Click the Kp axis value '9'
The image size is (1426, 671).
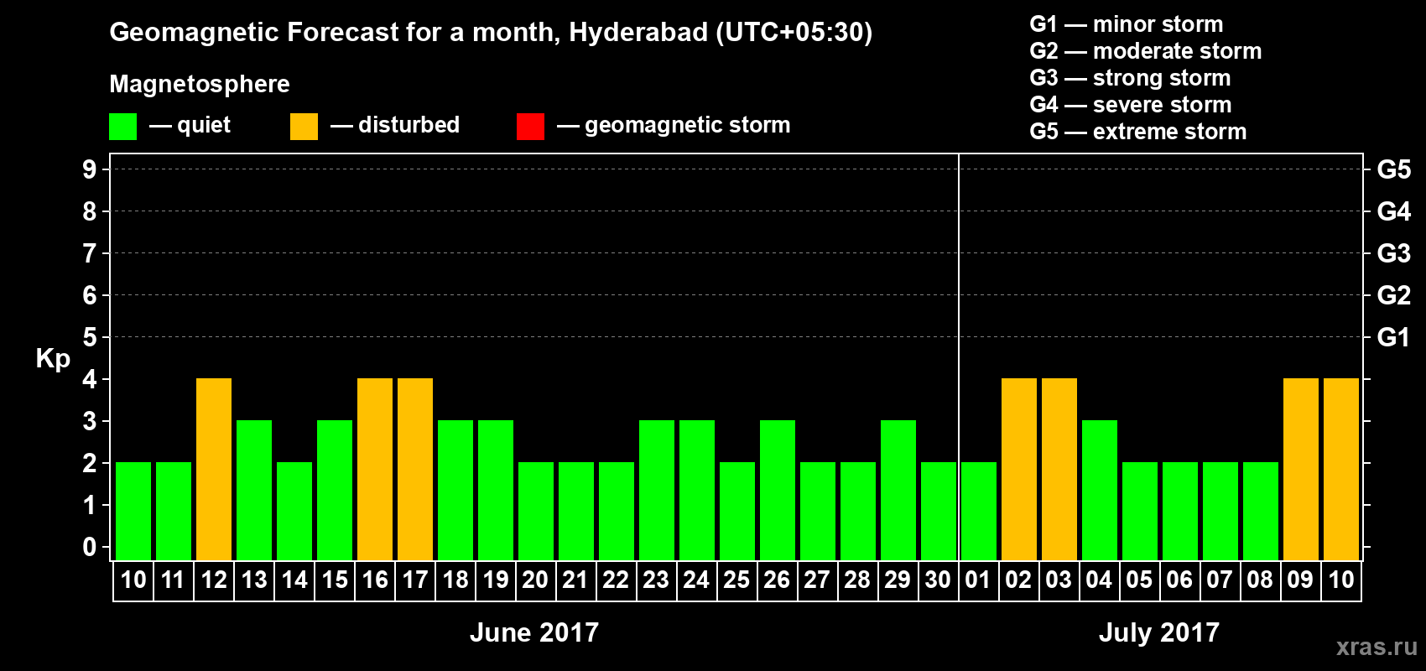pyautogui.click(x=89, y=169)
